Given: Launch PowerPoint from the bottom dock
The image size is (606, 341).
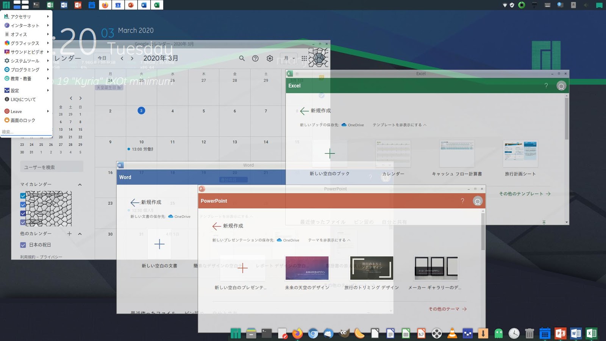Looking at the screenshot, I should tap(560, 333).
